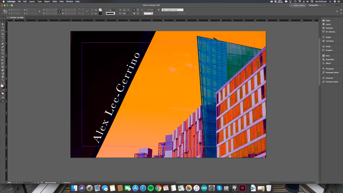
Task: Toggle the Apply None color button
Action: point(3,93)
